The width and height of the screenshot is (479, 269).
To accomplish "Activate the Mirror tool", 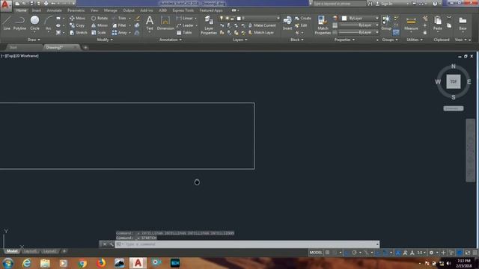I will click(100, 25).
